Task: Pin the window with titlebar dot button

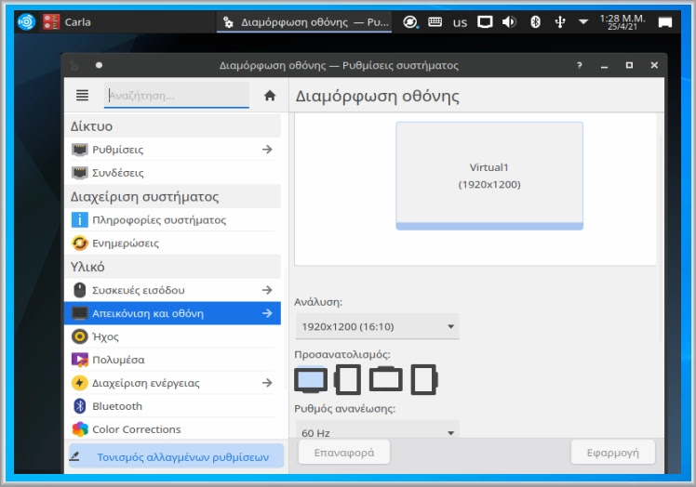Action: coord(99,65)
